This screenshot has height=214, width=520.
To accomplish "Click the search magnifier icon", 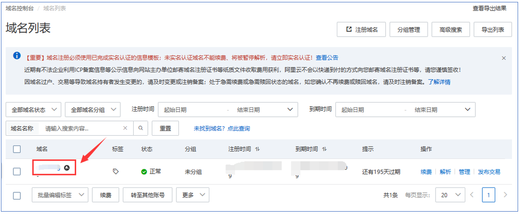I will pyautogui.click(x=140, y=128).
